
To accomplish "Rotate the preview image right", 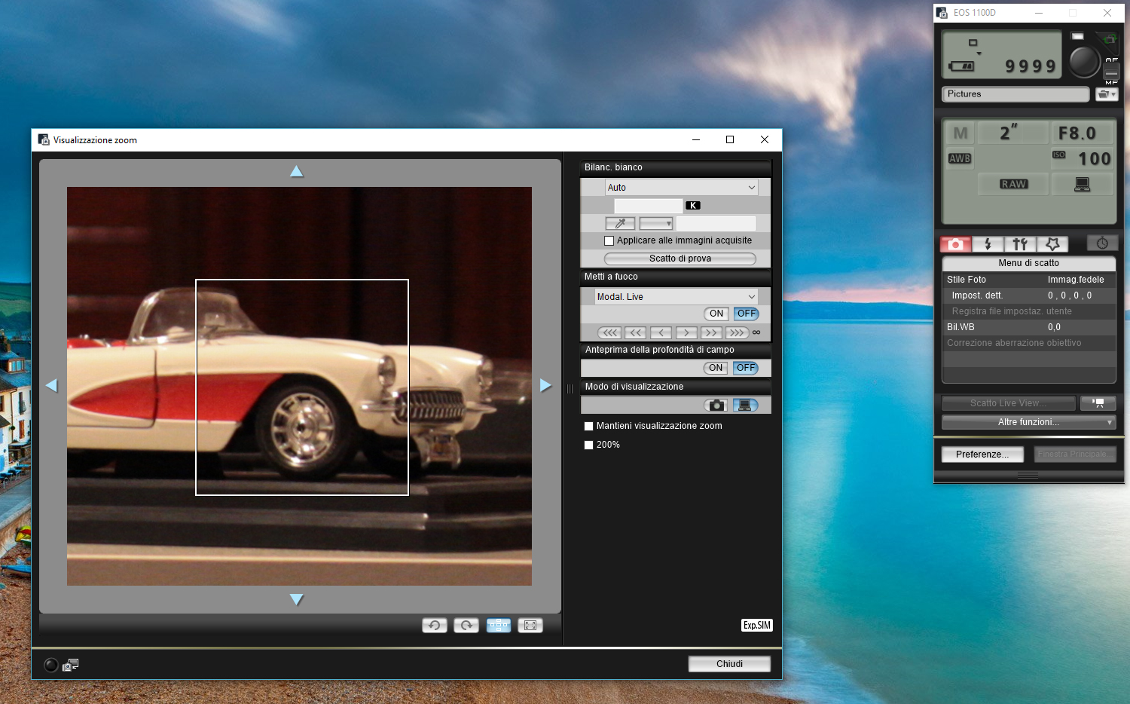I will coord(466,625).
